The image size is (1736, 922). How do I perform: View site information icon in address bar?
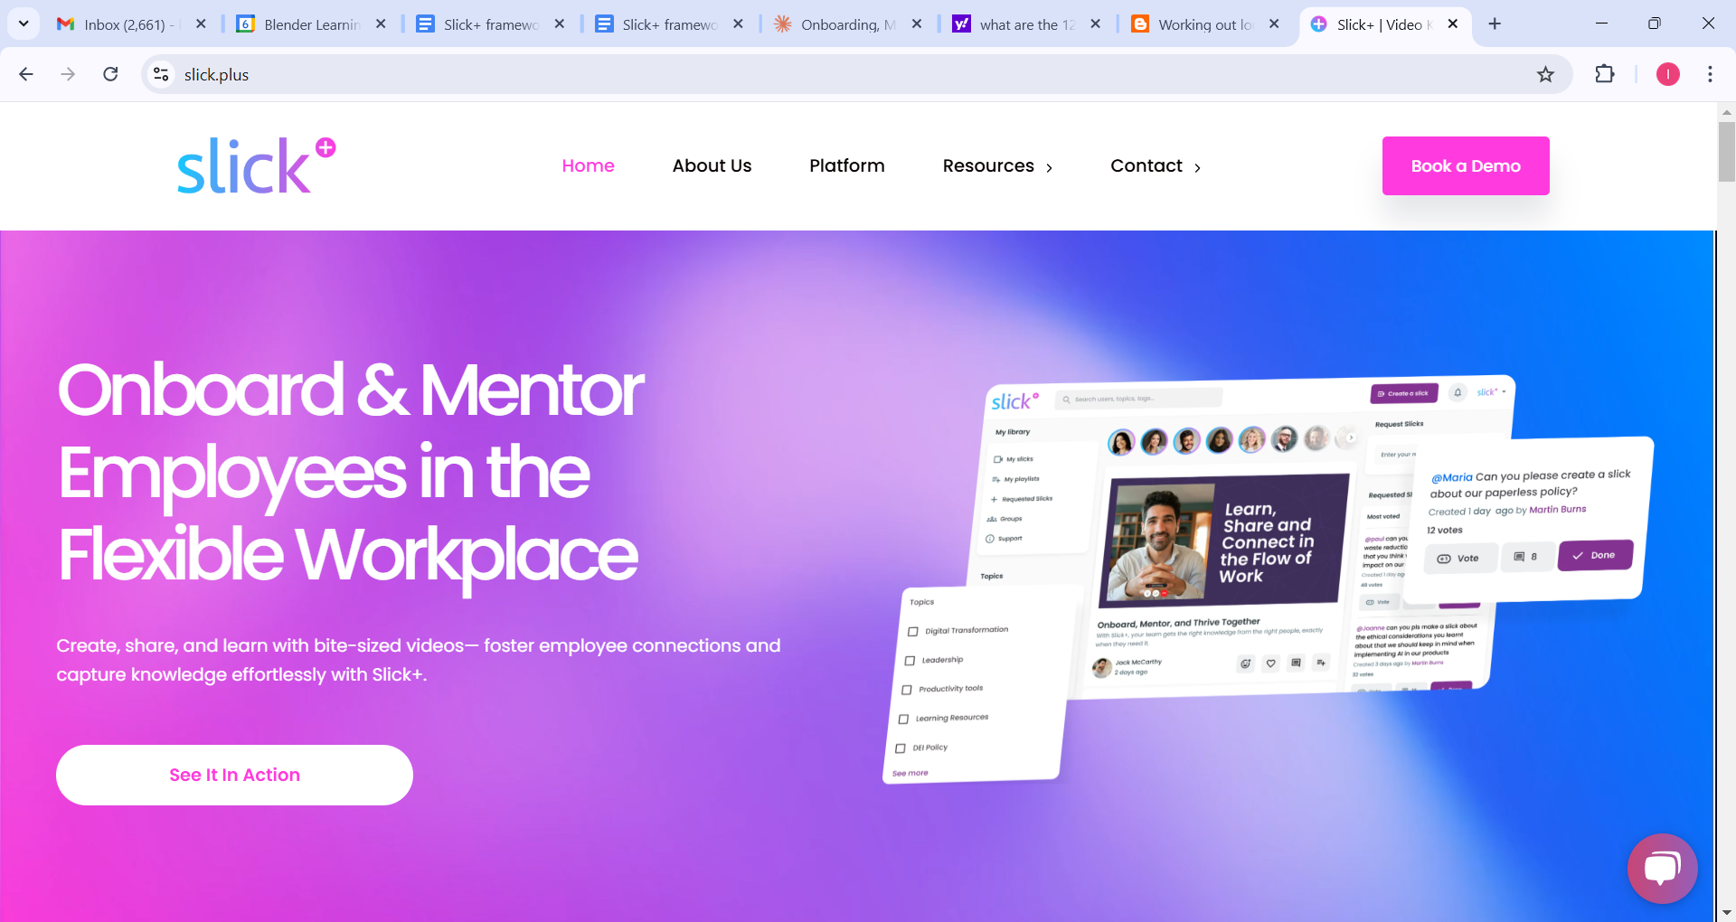click(x=161, y=74)
